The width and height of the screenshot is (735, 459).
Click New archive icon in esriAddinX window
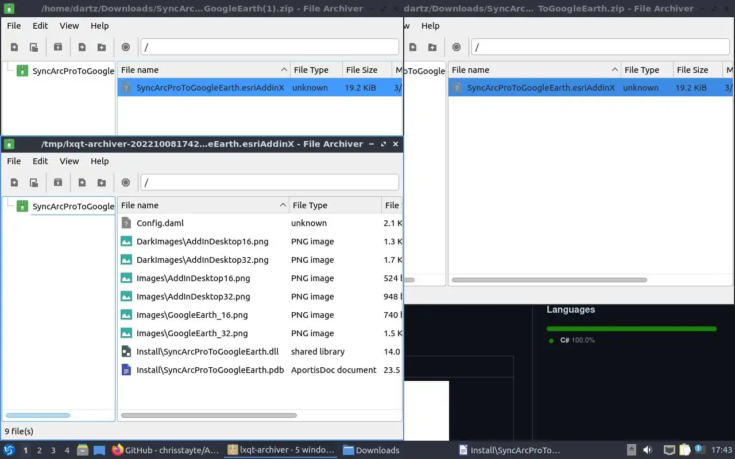click(x=14, y=182)
